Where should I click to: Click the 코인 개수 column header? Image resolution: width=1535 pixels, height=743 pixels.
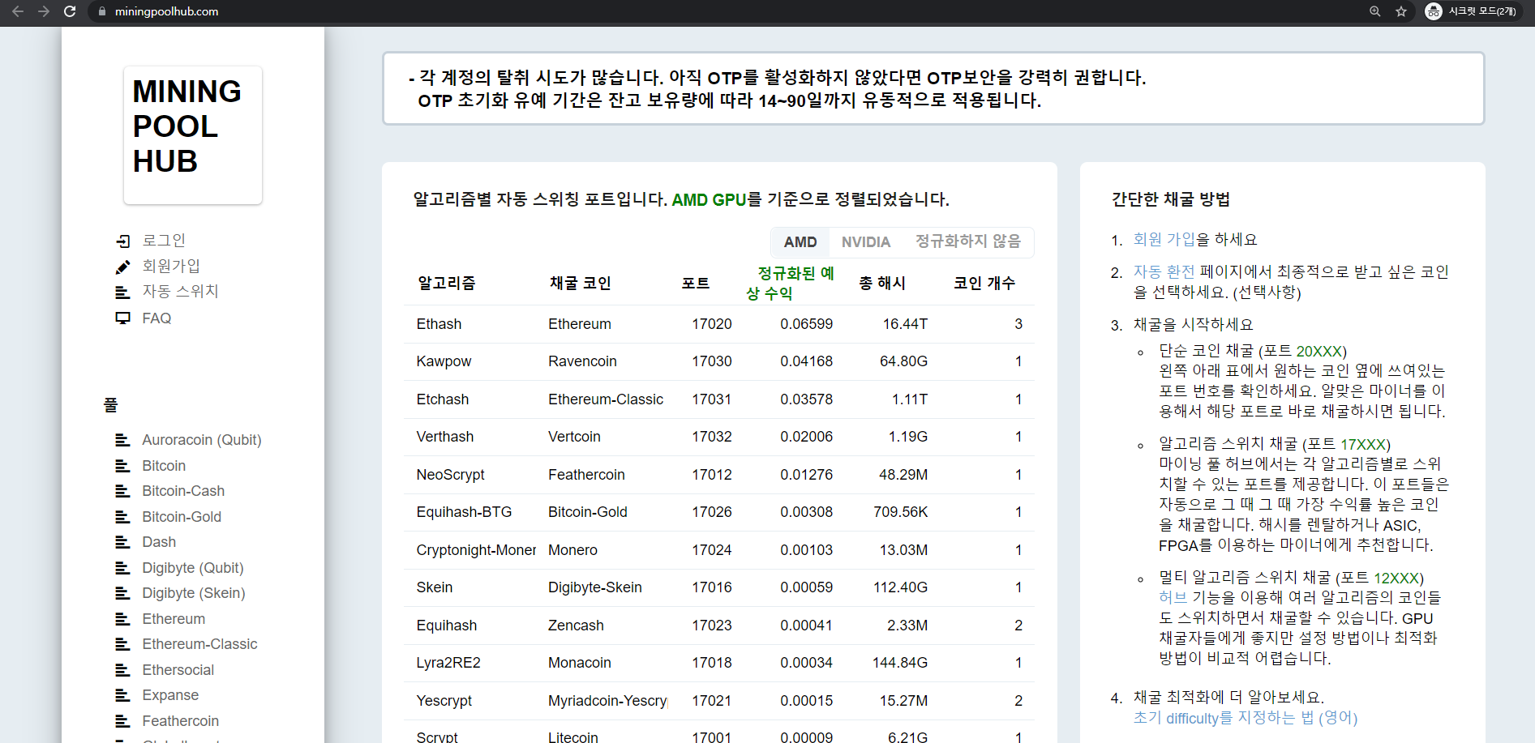coord(984,283)
